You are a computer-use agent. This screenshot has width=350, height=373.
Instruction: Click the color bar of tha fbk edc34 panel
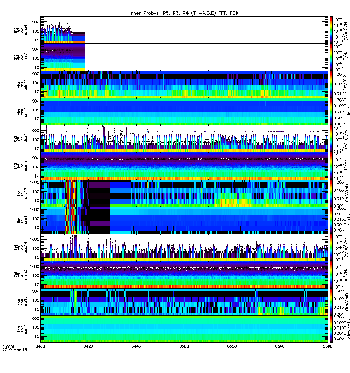coord(331,84)
